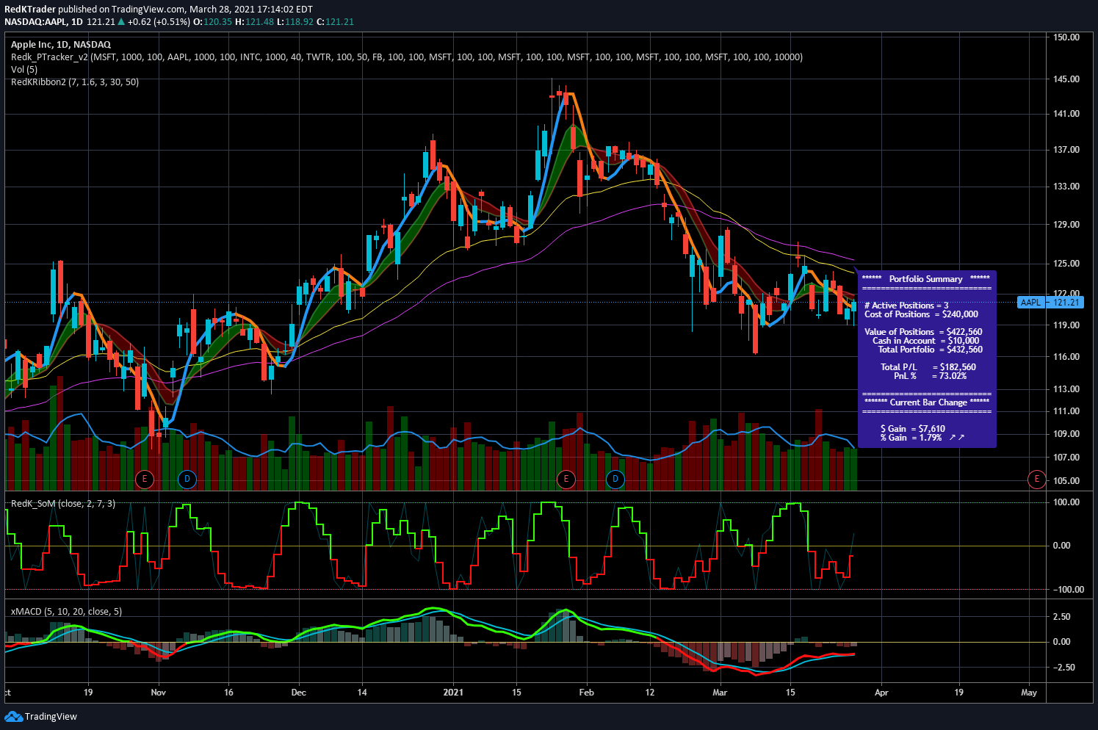1098x730 pixels.
Task: Click the 116.00 price axis label
Action: (x=1066, y=357)
